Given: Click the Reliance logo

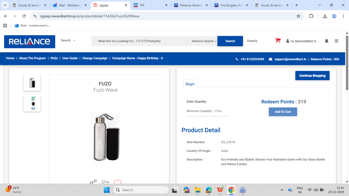Looking at the screenshot, I should [30, 42].
